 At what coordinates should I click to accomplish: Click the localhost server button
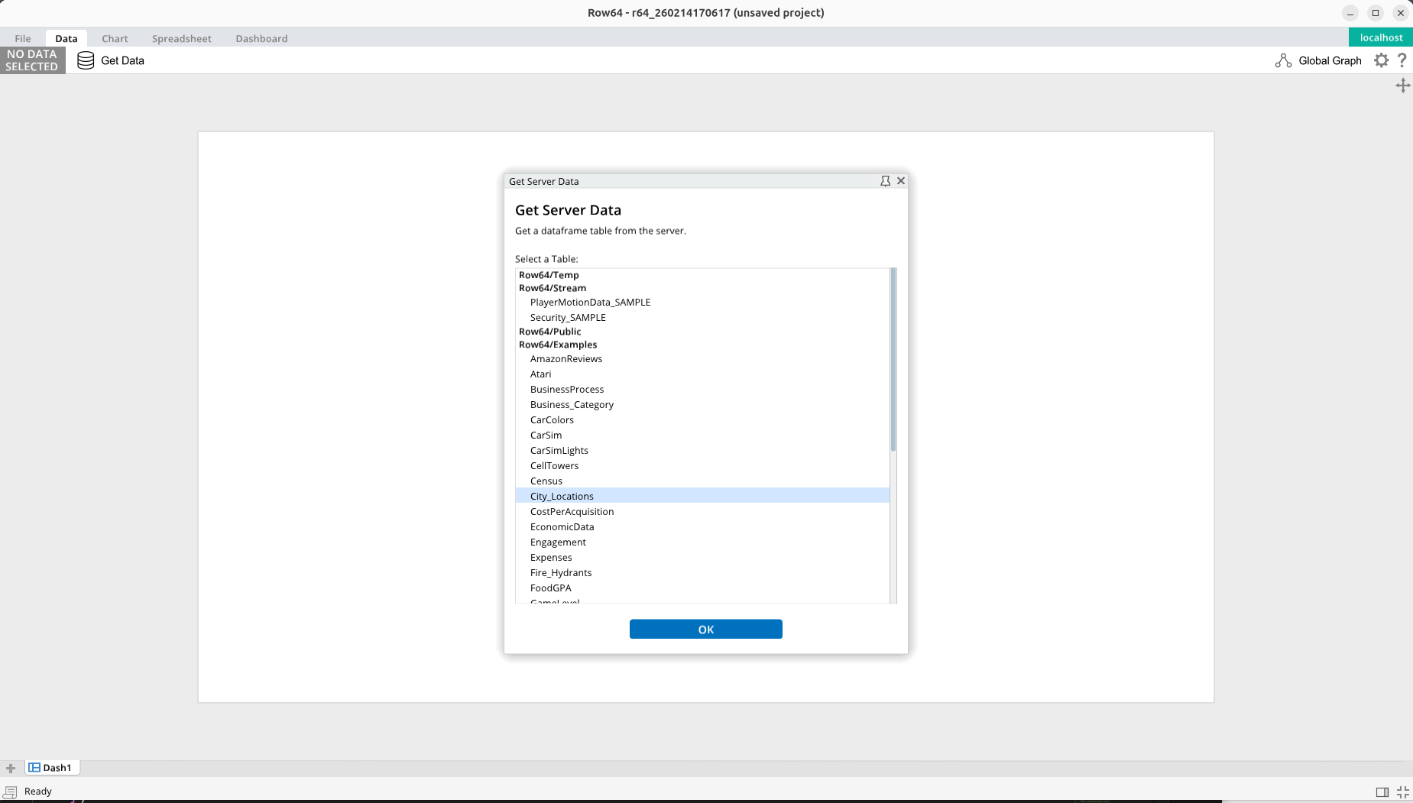(x=1380, y=37)
